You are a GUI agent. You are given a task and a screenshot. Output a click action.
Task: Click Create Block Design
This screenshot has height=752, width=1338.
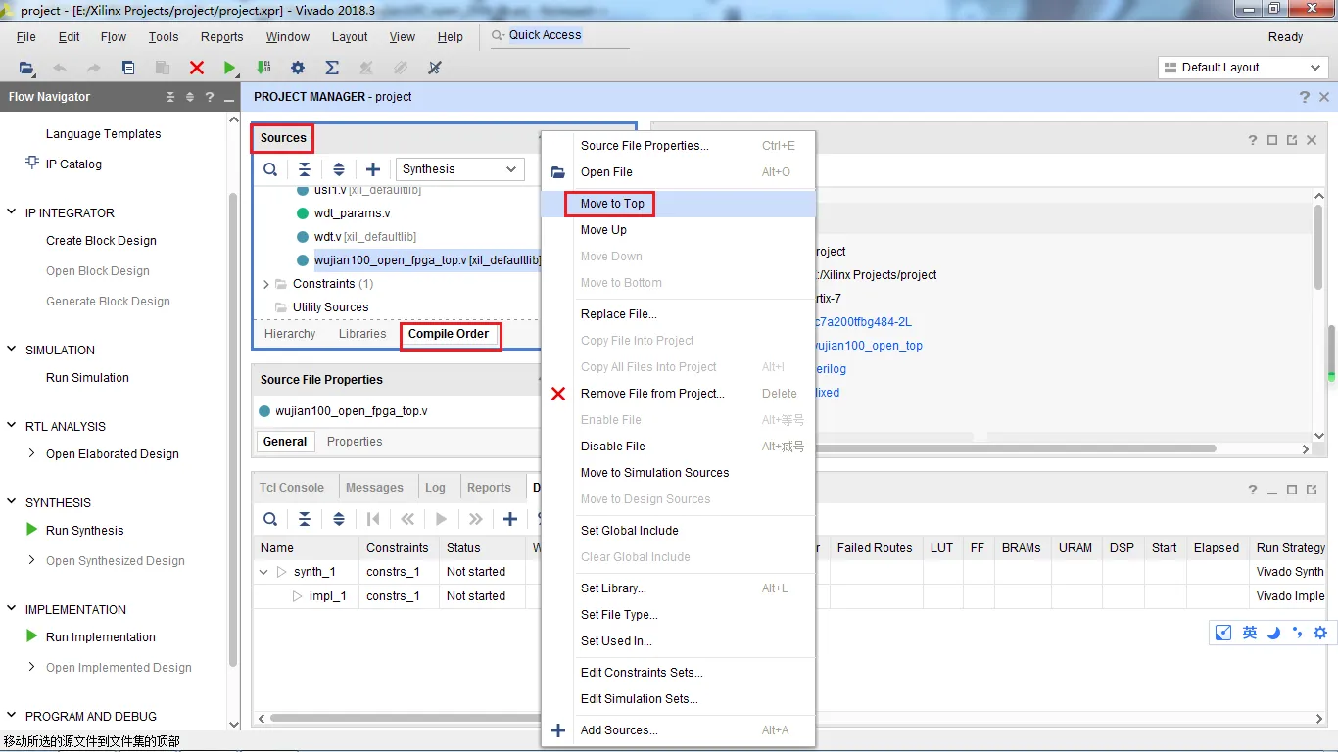coord(101,241)
